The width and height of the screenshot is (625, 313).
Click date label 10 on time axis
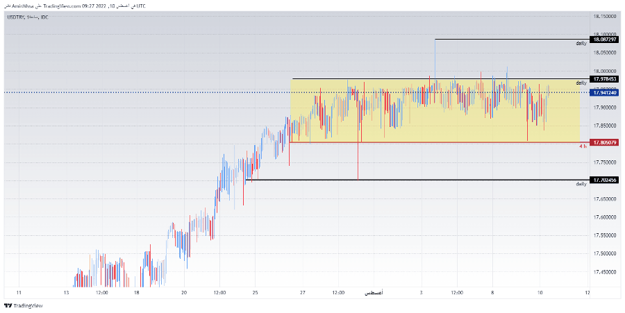click(x=540, y=293)
